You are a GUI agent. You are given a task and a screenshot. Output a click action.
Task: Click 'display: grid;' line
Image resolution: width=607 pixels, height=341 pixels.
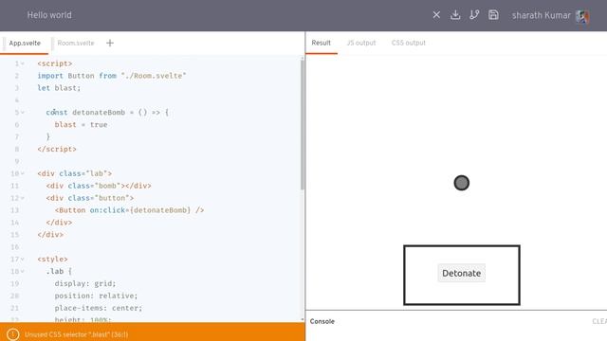pos(85,283)
